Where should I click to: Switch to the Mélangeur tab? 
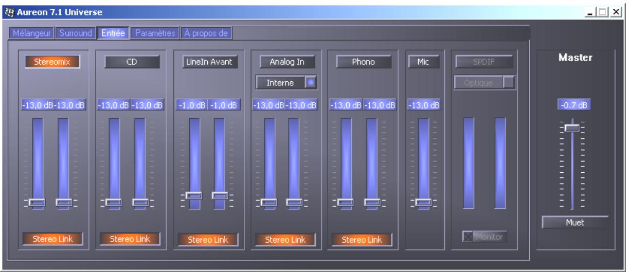point(31,33)
